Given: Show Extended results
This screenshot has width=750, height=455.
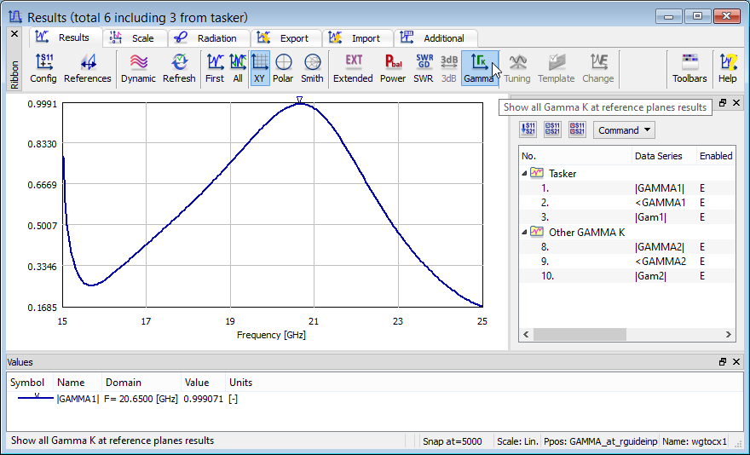Looking at the screenshot, I should (353, 68).
